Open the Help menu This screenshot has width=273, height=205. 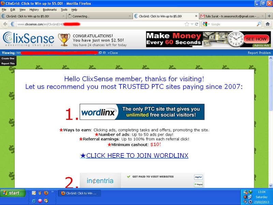74,10
